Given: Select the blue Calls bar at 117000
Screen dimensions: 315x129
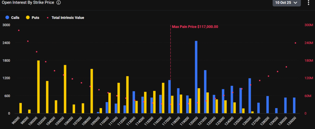Looking at the screenshot, I should click(x=169, y=97).
